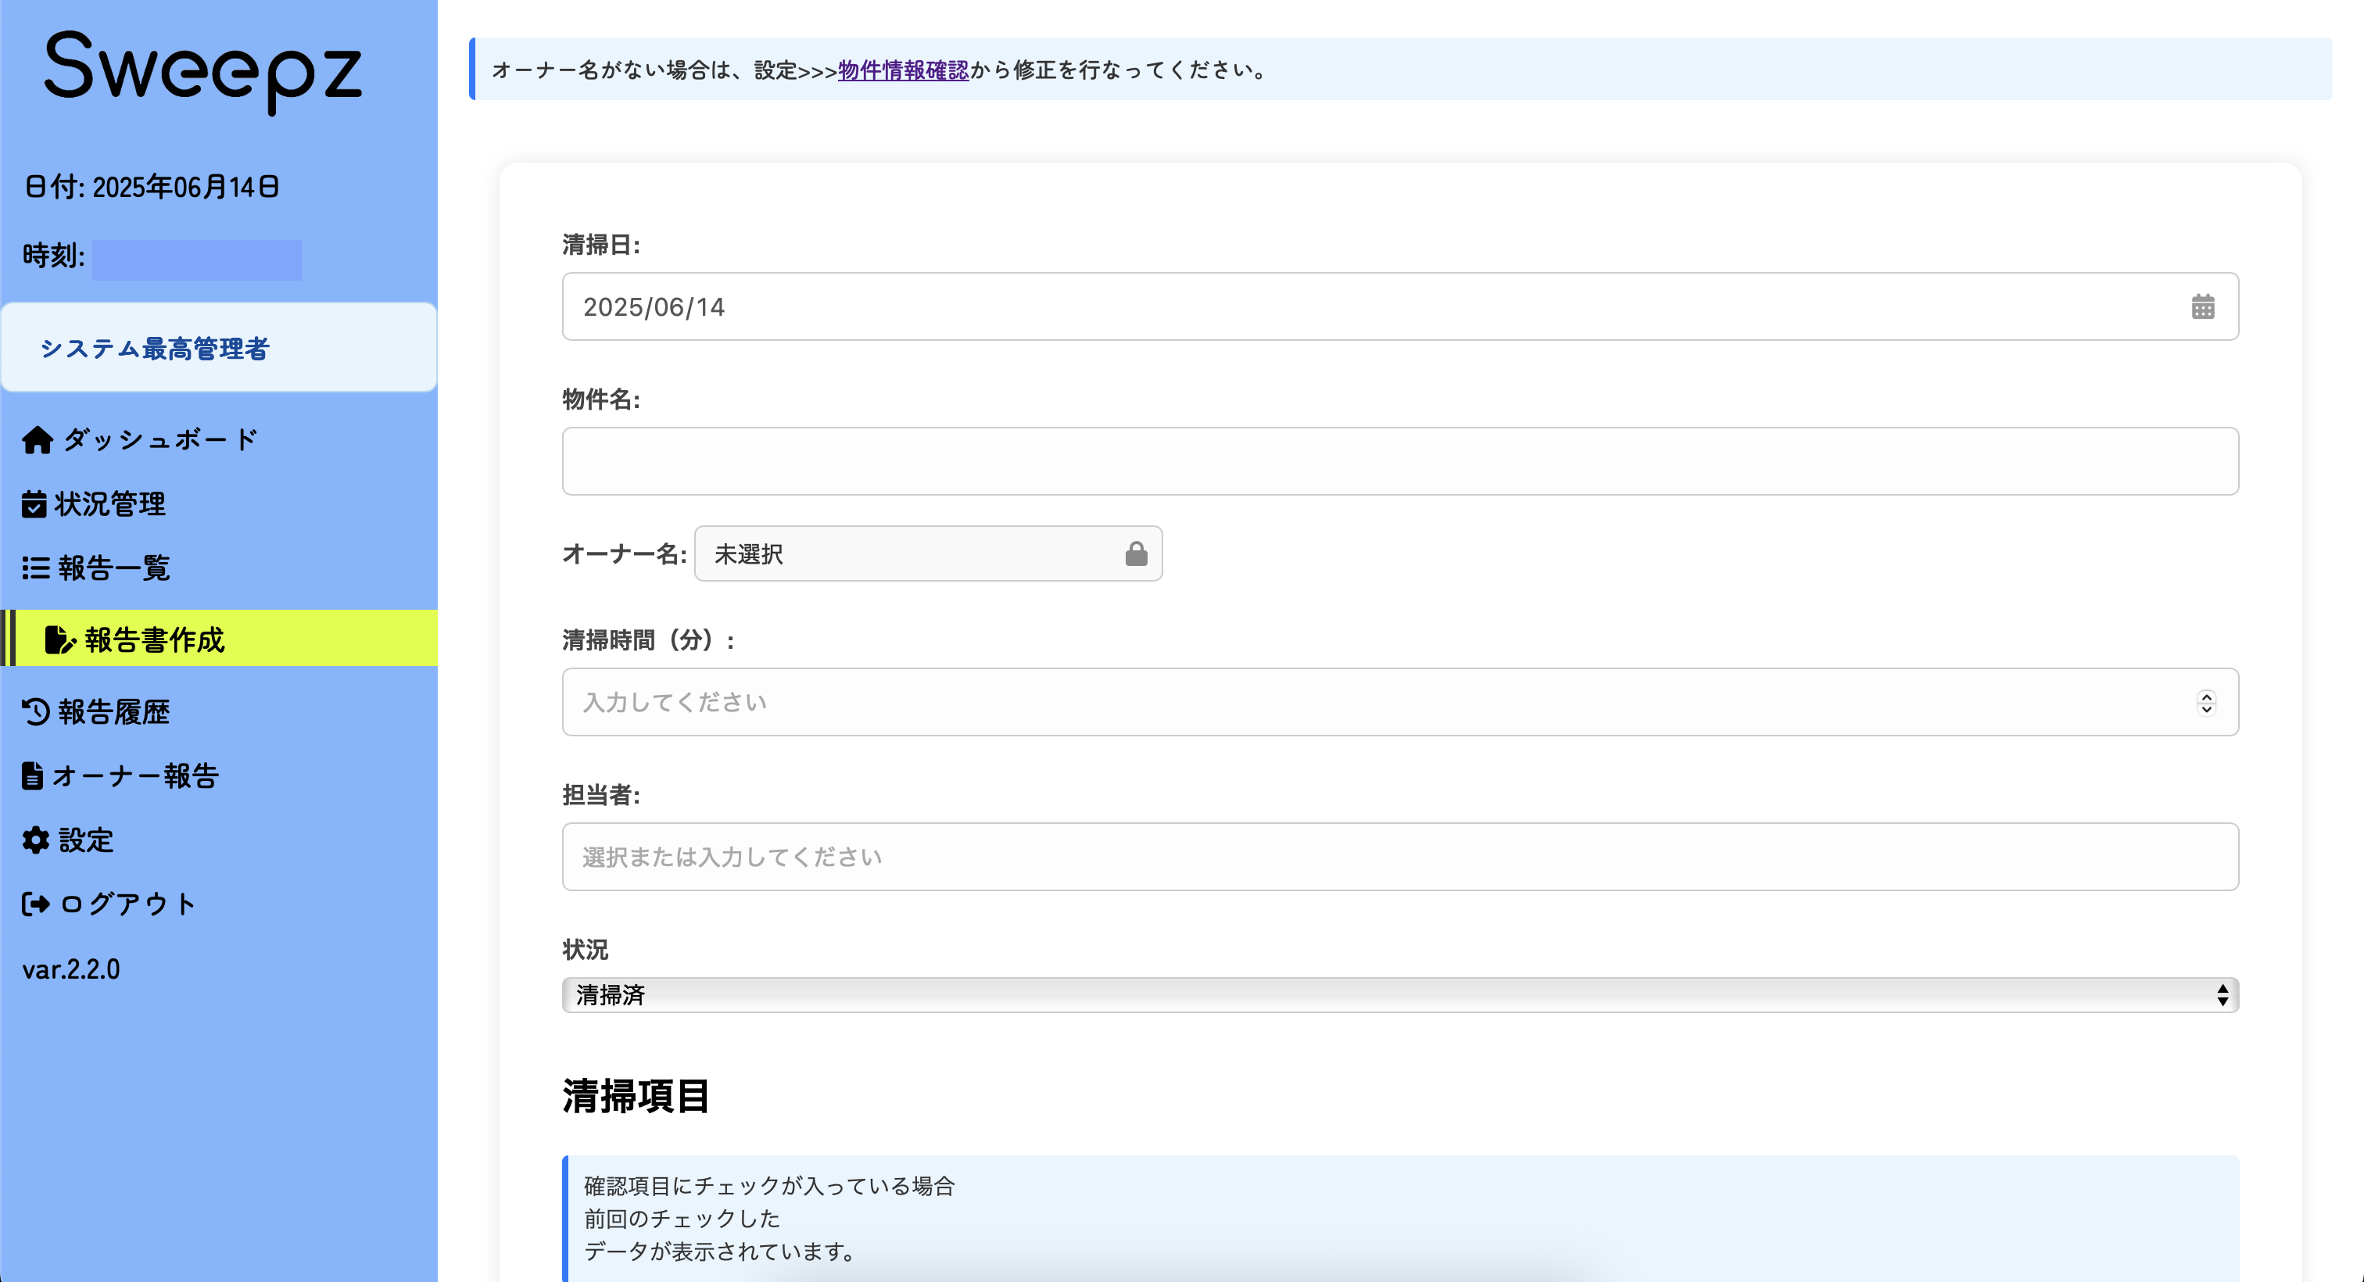Screen dimensions: 2364x1282
Task: Click the lock icon beside オーナー名
Action: [1136, 553]
